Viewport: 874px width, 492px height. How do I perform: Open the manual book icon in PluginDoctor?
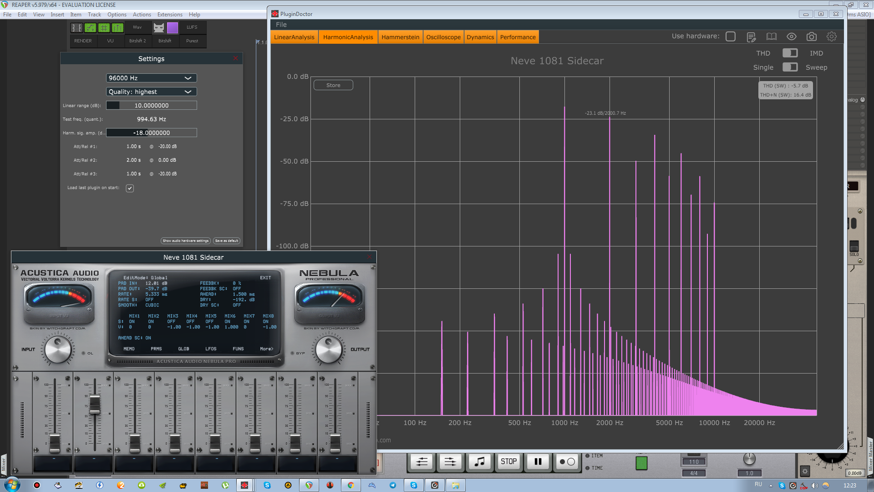pos(771,36)
